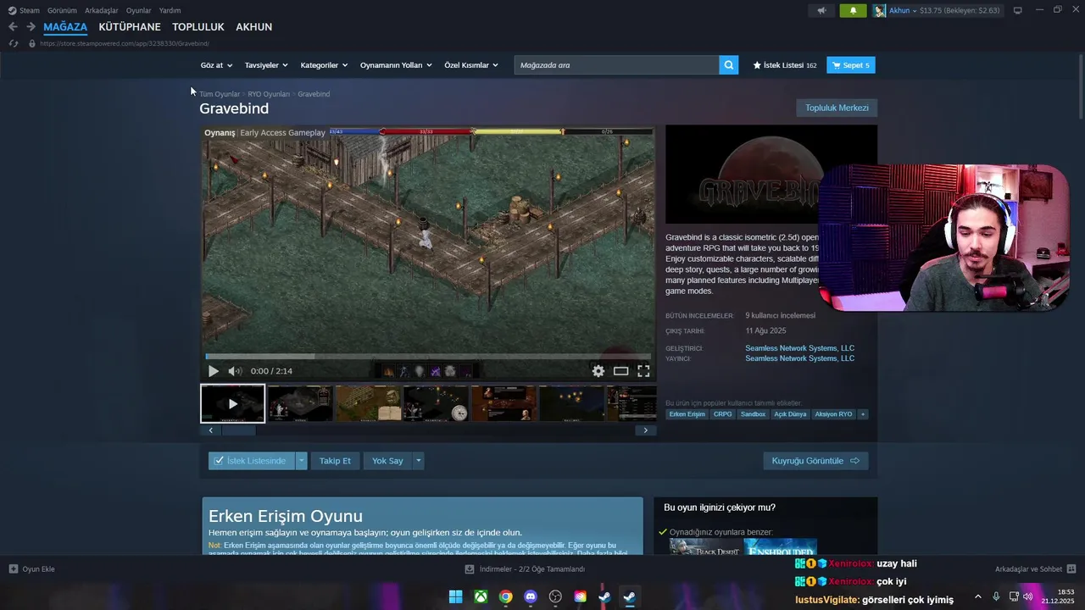Image resolution: width=1085 pixels, height=610 pixels.
Task: Go back with the navigation arrow
Action: [x=13, y=27]
